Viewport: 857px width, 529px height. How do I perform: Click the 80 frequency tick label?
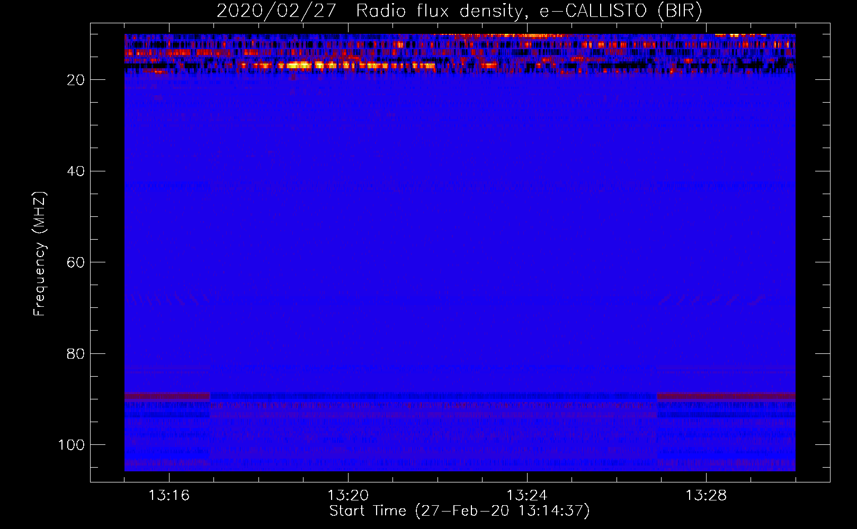(76, 353)
